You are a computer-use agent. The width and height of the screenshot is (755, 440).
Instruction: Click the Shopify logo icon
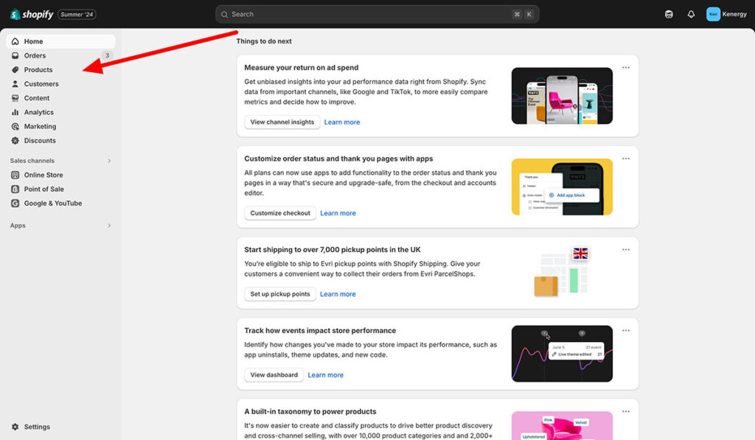click(x=15, y=14)
